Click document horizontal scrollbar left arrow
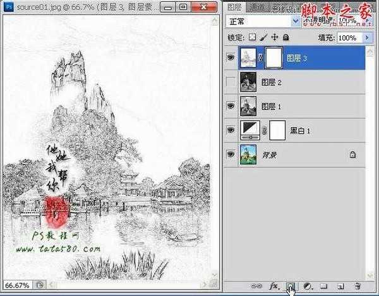Viewport: 379px width, 296px height. (52, 285)
